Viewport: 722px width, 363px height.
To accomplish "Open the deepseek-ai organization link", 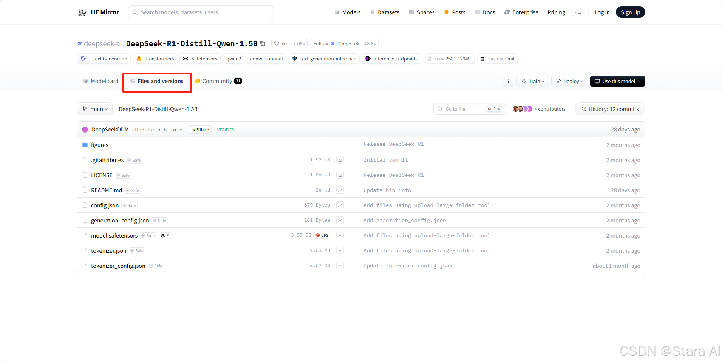I will pyautogui.click(x=102, y=43).
